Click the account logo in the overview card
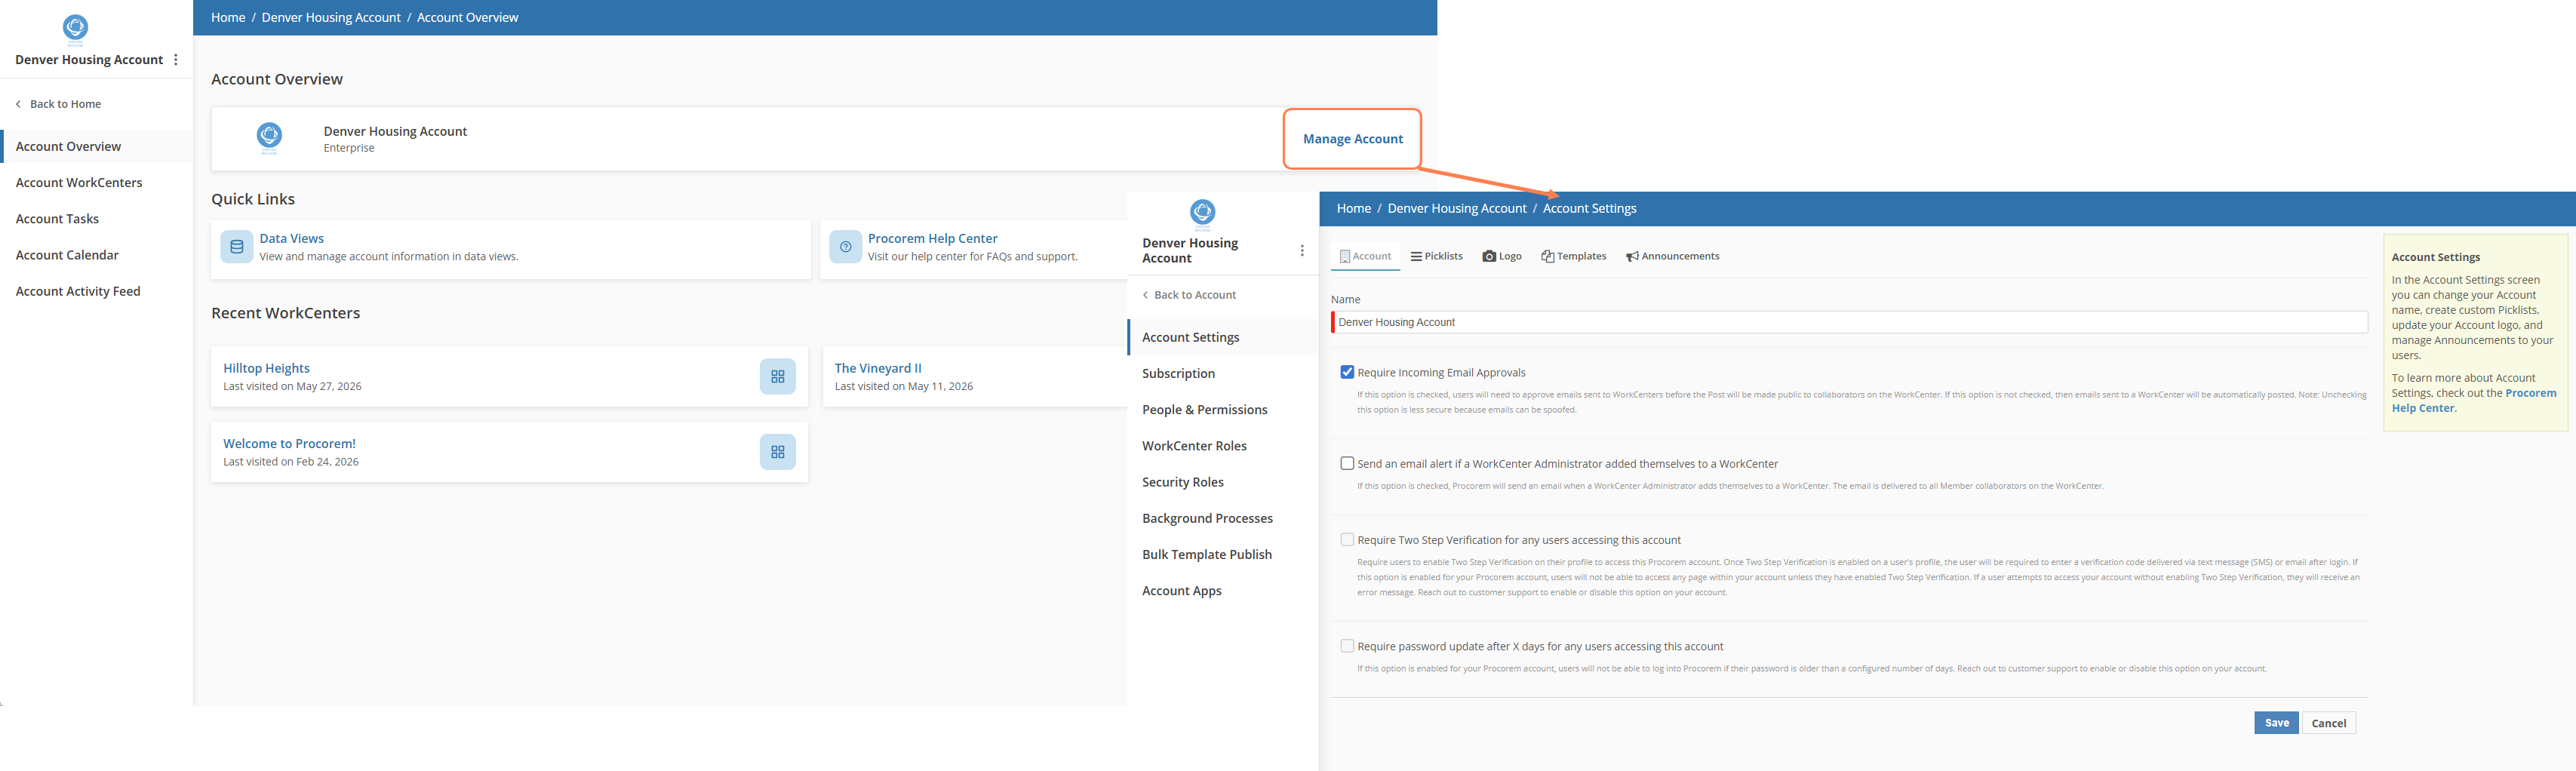Viewport: 2576px width, 771px height. tap(270, 138)
